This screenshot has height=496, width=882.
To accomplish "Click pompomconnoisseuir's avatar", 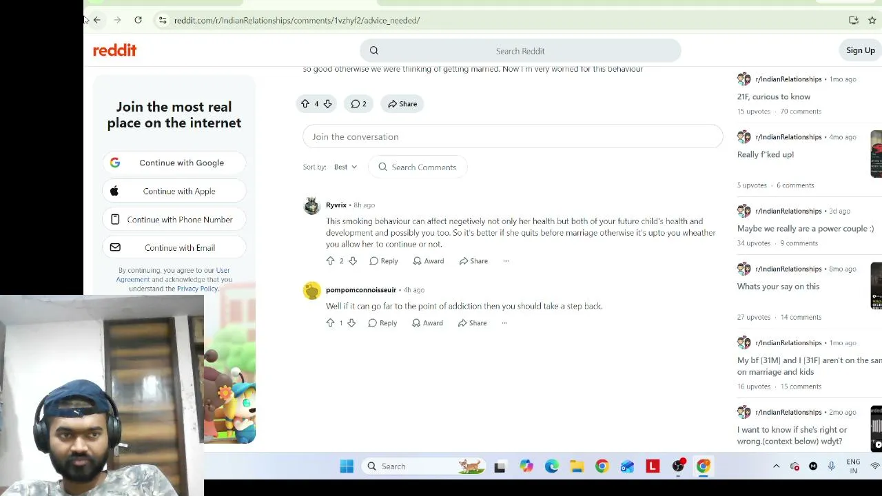I will point(311,290).
